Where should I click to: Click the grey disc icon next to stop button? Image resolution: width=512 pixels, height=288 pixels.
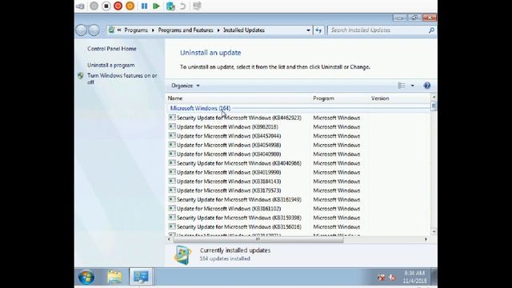pyautogui.click(x=94, y=6)
